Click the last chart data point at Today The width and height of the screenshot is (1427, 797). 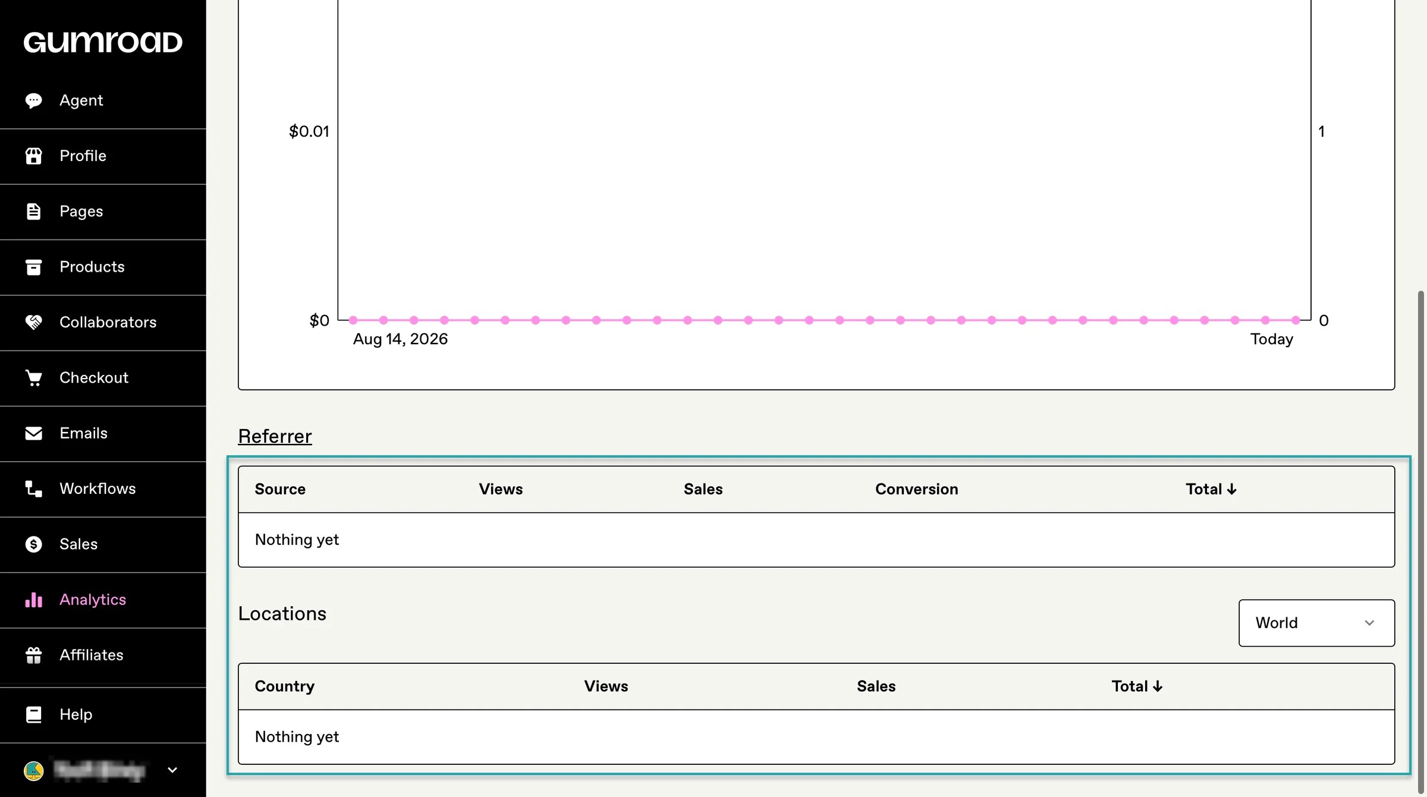click(1296, 320)
